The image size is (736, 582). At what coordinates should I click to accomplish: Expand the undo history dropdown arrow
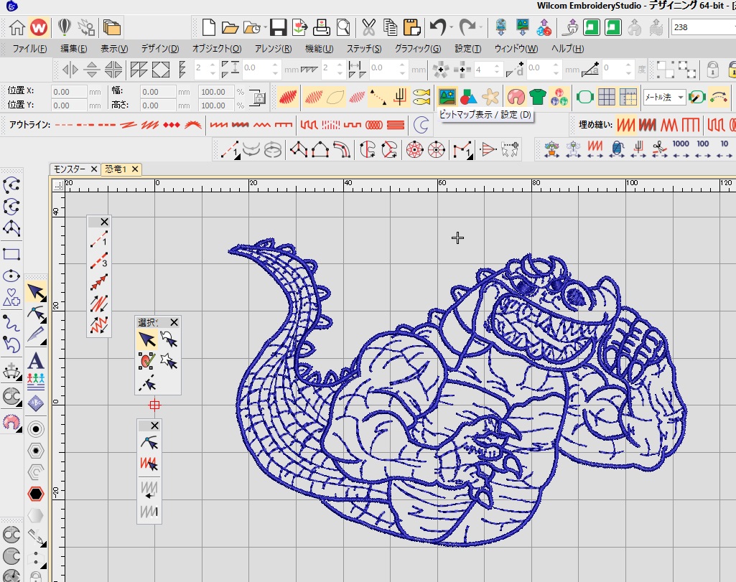coord(452,28)
